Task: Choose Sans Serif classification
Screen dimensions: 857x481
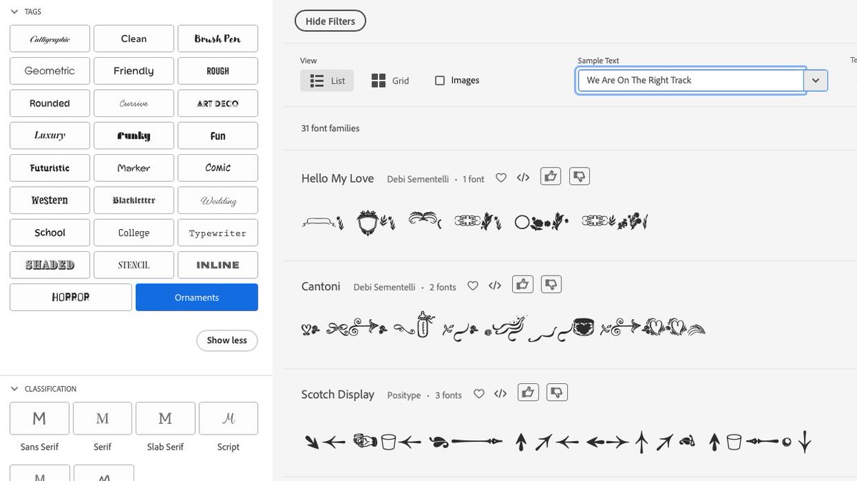Action: 39,419
